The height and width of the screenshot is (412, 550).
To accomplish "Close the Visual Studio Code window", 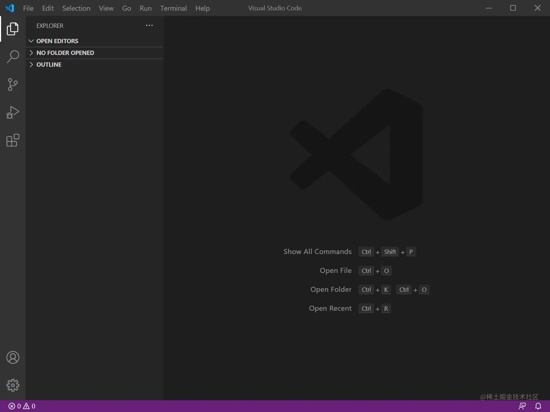I will (x=538, y=8).
